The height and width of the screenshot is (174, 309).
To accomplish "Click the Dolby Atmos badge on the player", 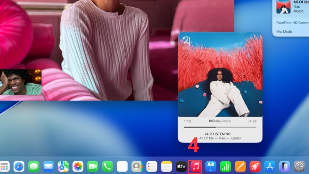I will [220, 121].
